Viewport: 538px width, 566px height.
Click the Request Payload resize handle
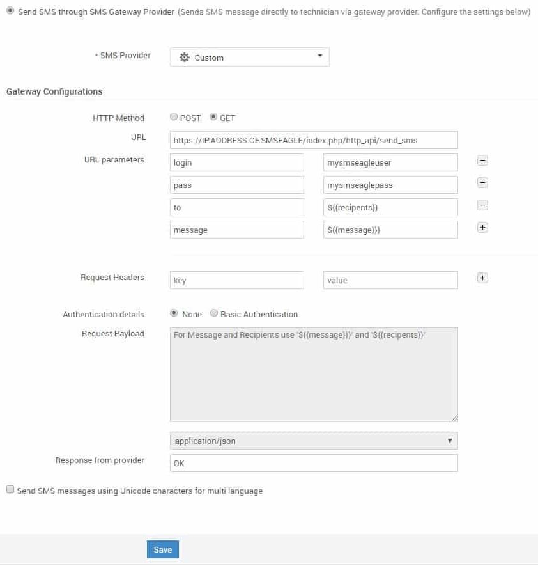pyautogui.click(x=454, y=418)
